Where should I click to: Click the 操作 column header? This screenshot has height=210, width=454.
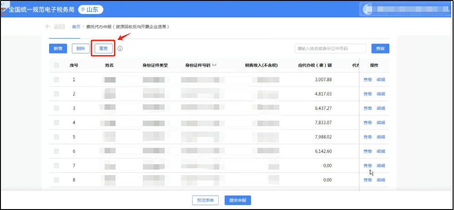374,65
